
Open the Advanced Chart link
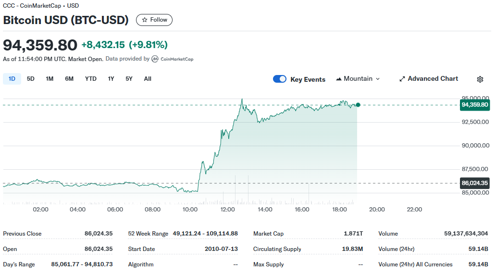(429, 79)
